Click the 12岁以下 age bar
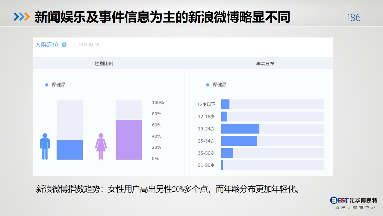 point(225,104)
